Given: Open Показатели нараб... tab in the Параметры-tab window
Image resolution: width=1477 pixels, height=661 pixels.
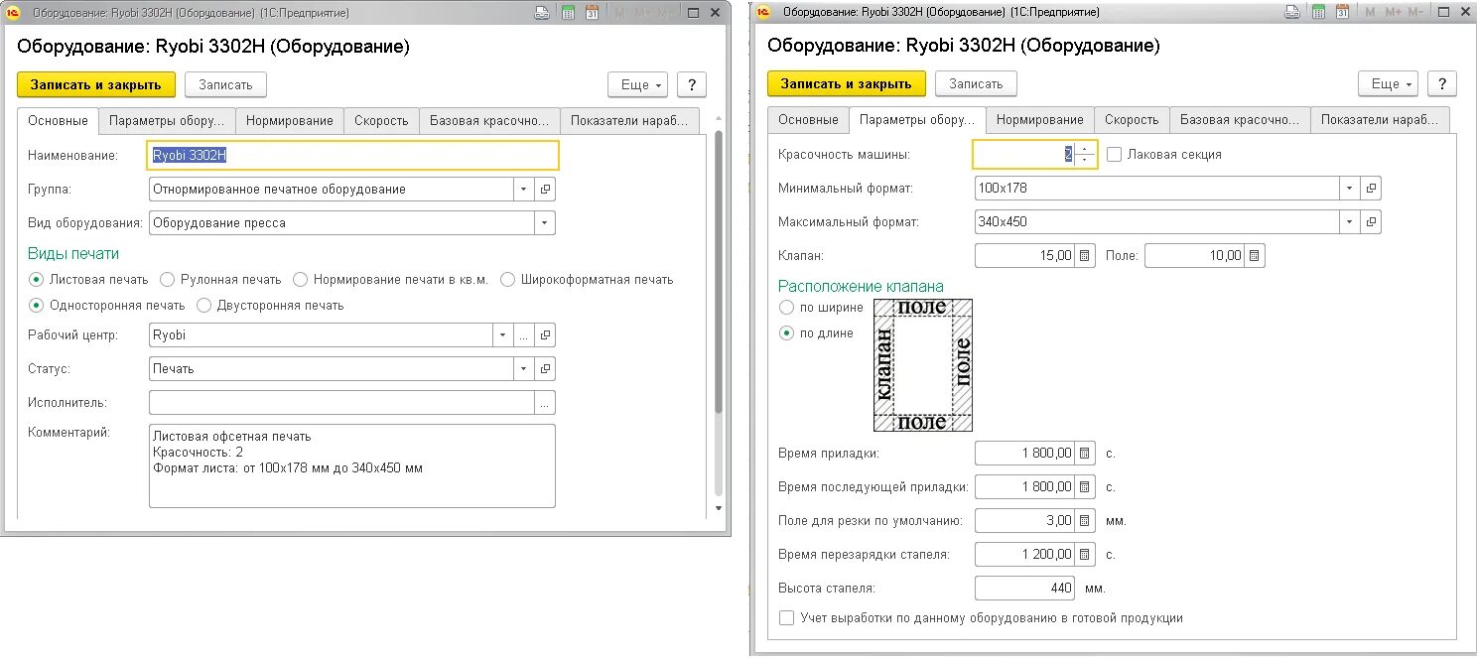Looking at the screenshot, I should coord(1380,120).
